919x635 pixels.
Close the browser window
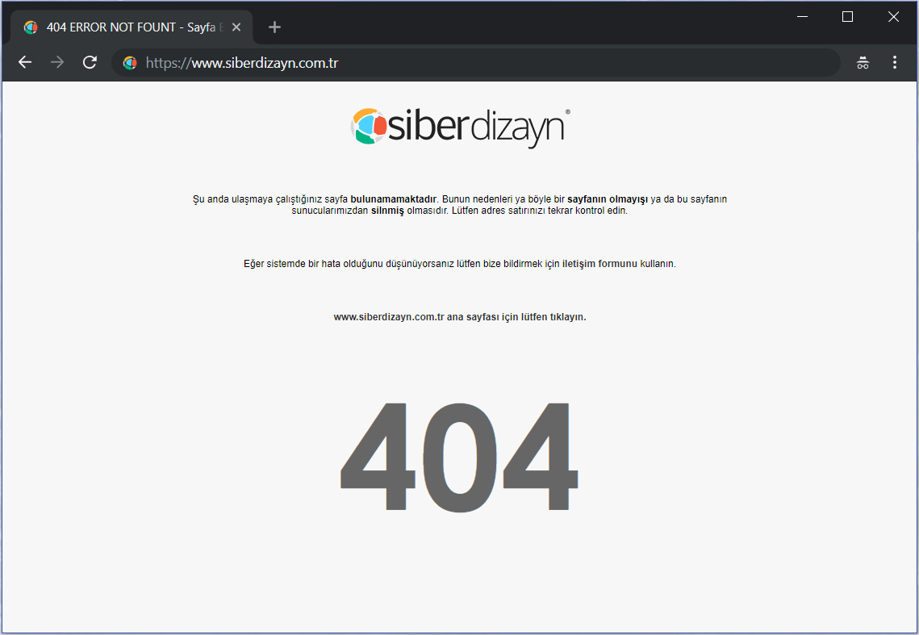(893, 16)
